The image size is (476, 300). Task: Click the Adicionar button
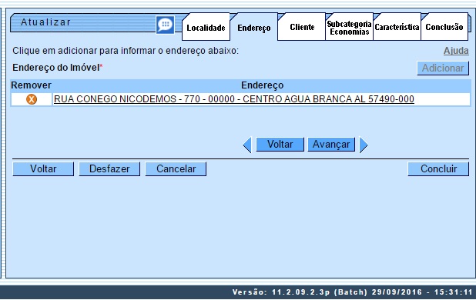click(x=443, y=68)
